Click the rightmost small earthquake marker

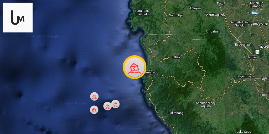point(115,104)
